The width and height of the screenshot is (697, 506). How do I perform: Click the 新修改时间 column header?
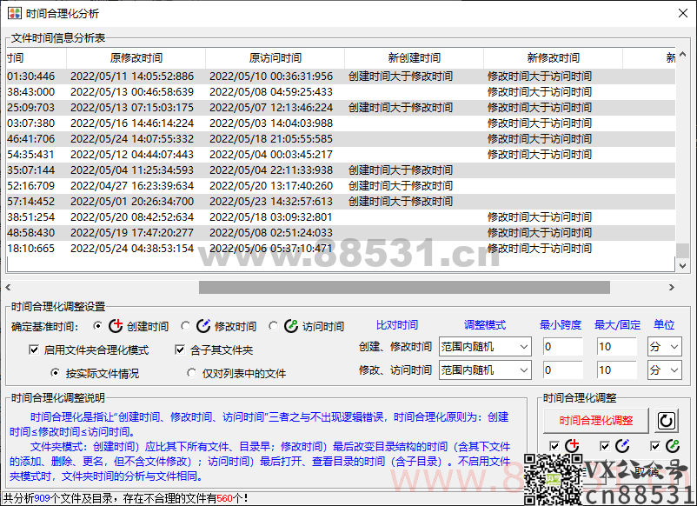click(x=554, y=57)
